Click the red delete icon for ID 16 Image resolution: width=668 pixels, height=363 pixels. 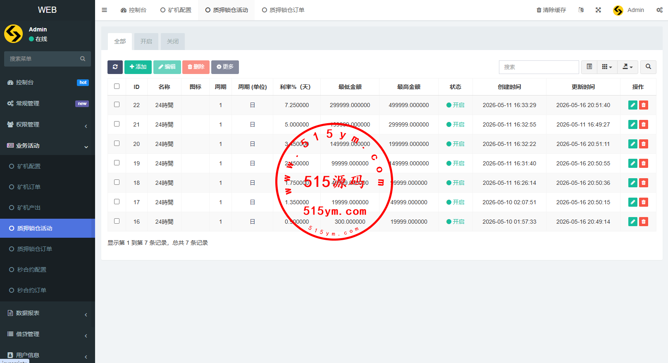pos(644,222)
